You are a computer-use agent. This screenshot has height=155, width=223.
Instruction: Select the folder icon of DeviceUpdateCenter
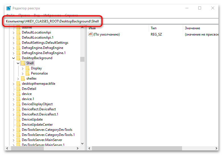[x=18, y=125]
